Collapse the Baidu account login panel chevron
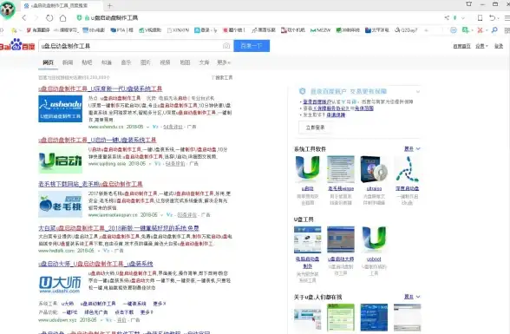510x334 pixels. pos(418,91)
